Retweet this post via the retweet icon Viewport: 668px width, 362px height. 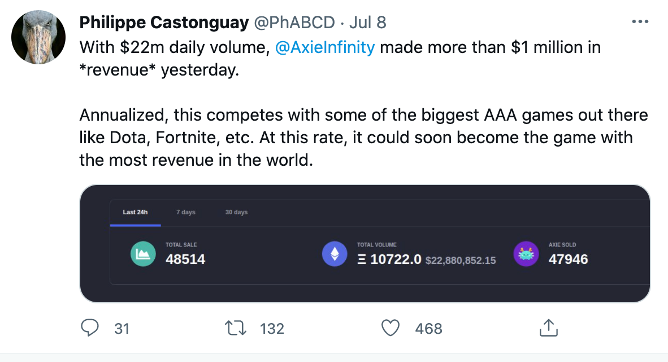[235, 328]
